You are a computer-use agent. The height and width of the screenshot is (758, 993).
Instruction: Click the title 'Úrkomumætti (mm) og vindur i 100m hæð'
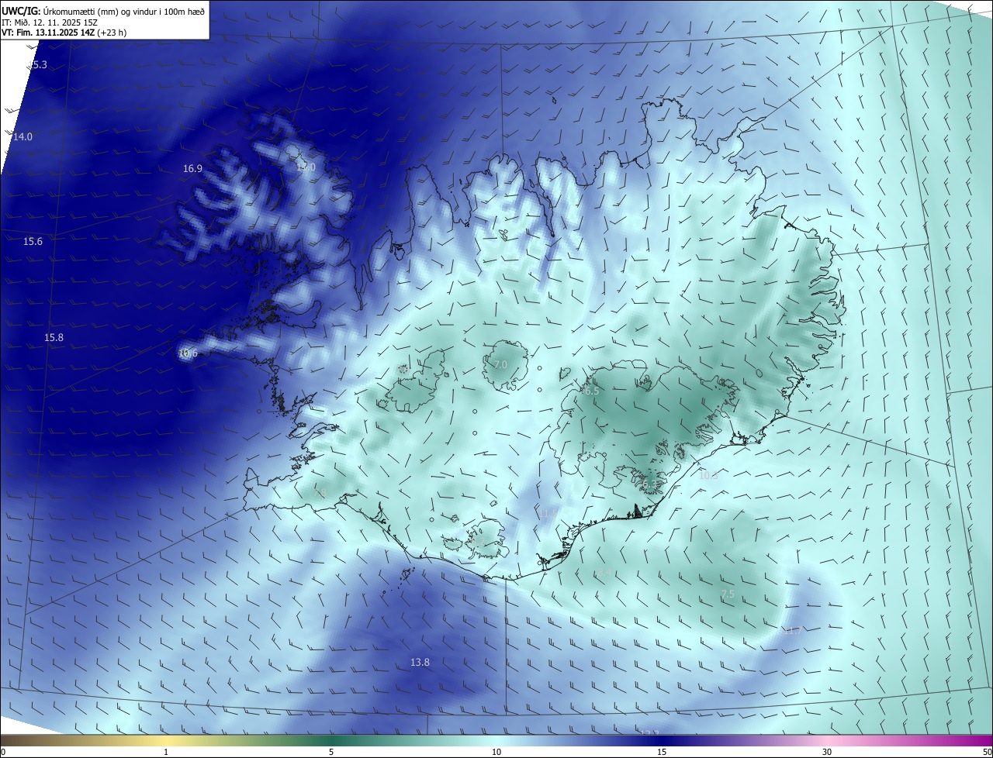(x=124, y=11)
